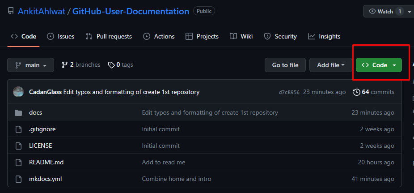Open the Pull requests tab
The height and width of the screenshot is (193, 414).
[x=109, y=36]
